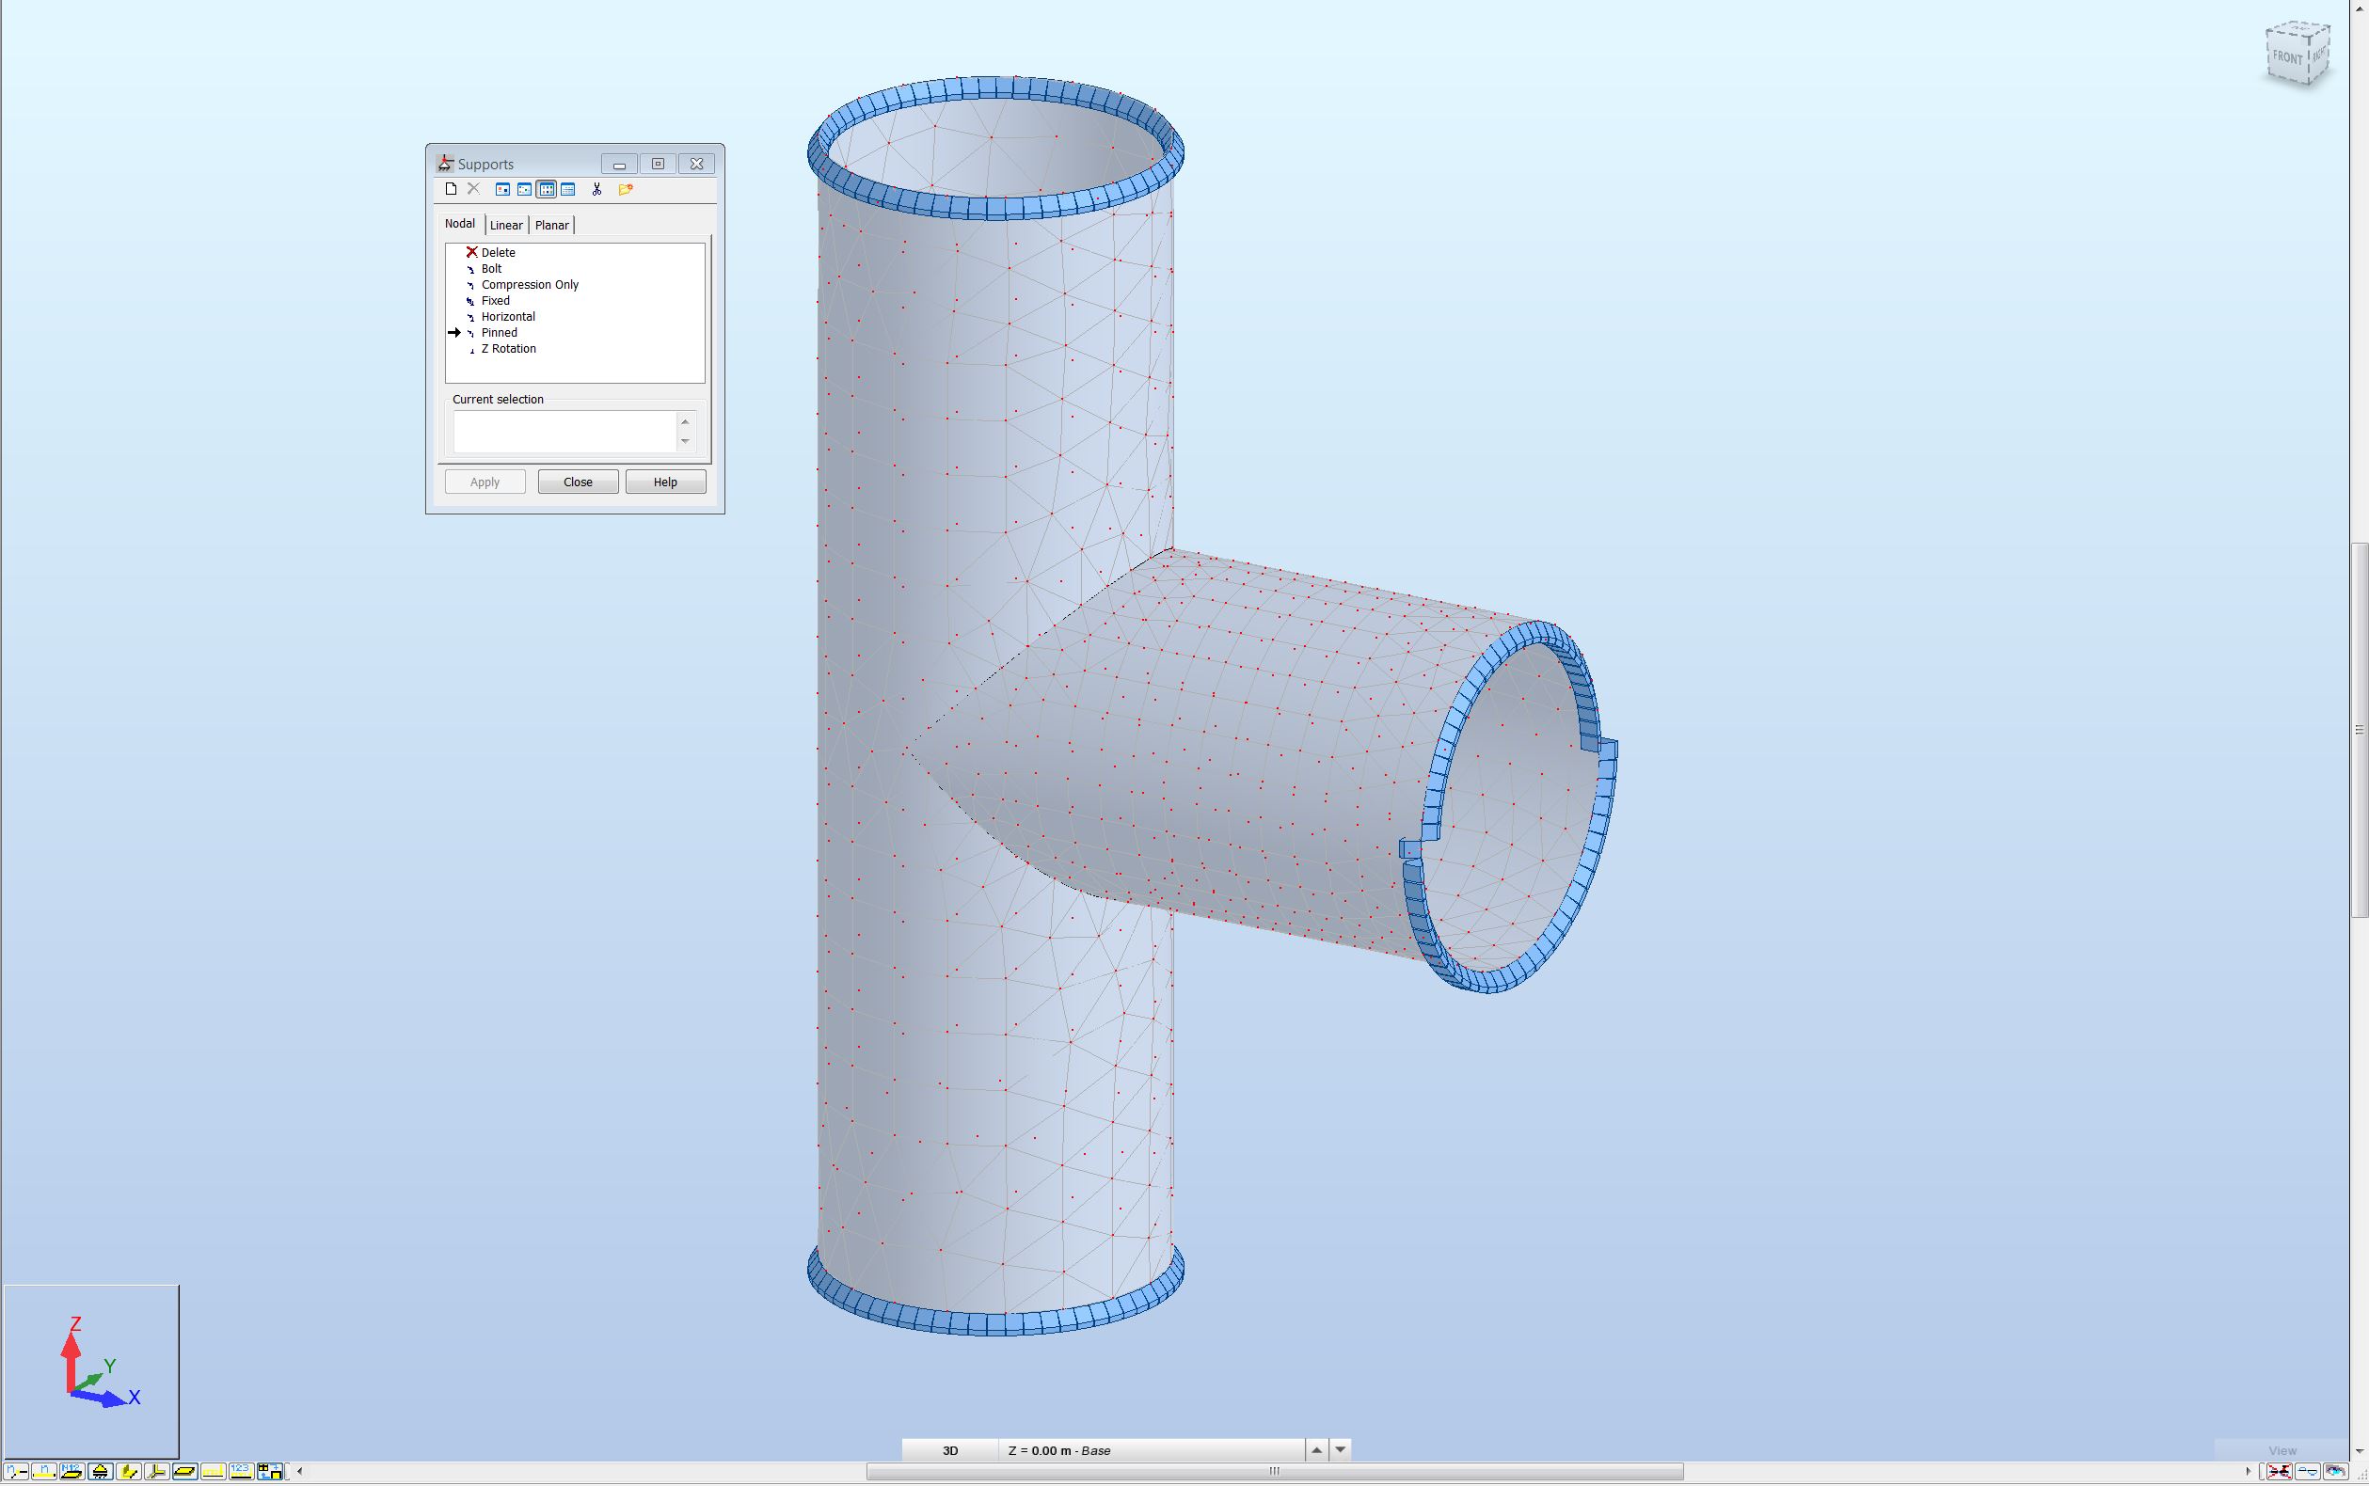Switch to the Linear tab
The height and width of the screenshot is (1486, 2369).
pyautogui.click(x=506, y=225)
